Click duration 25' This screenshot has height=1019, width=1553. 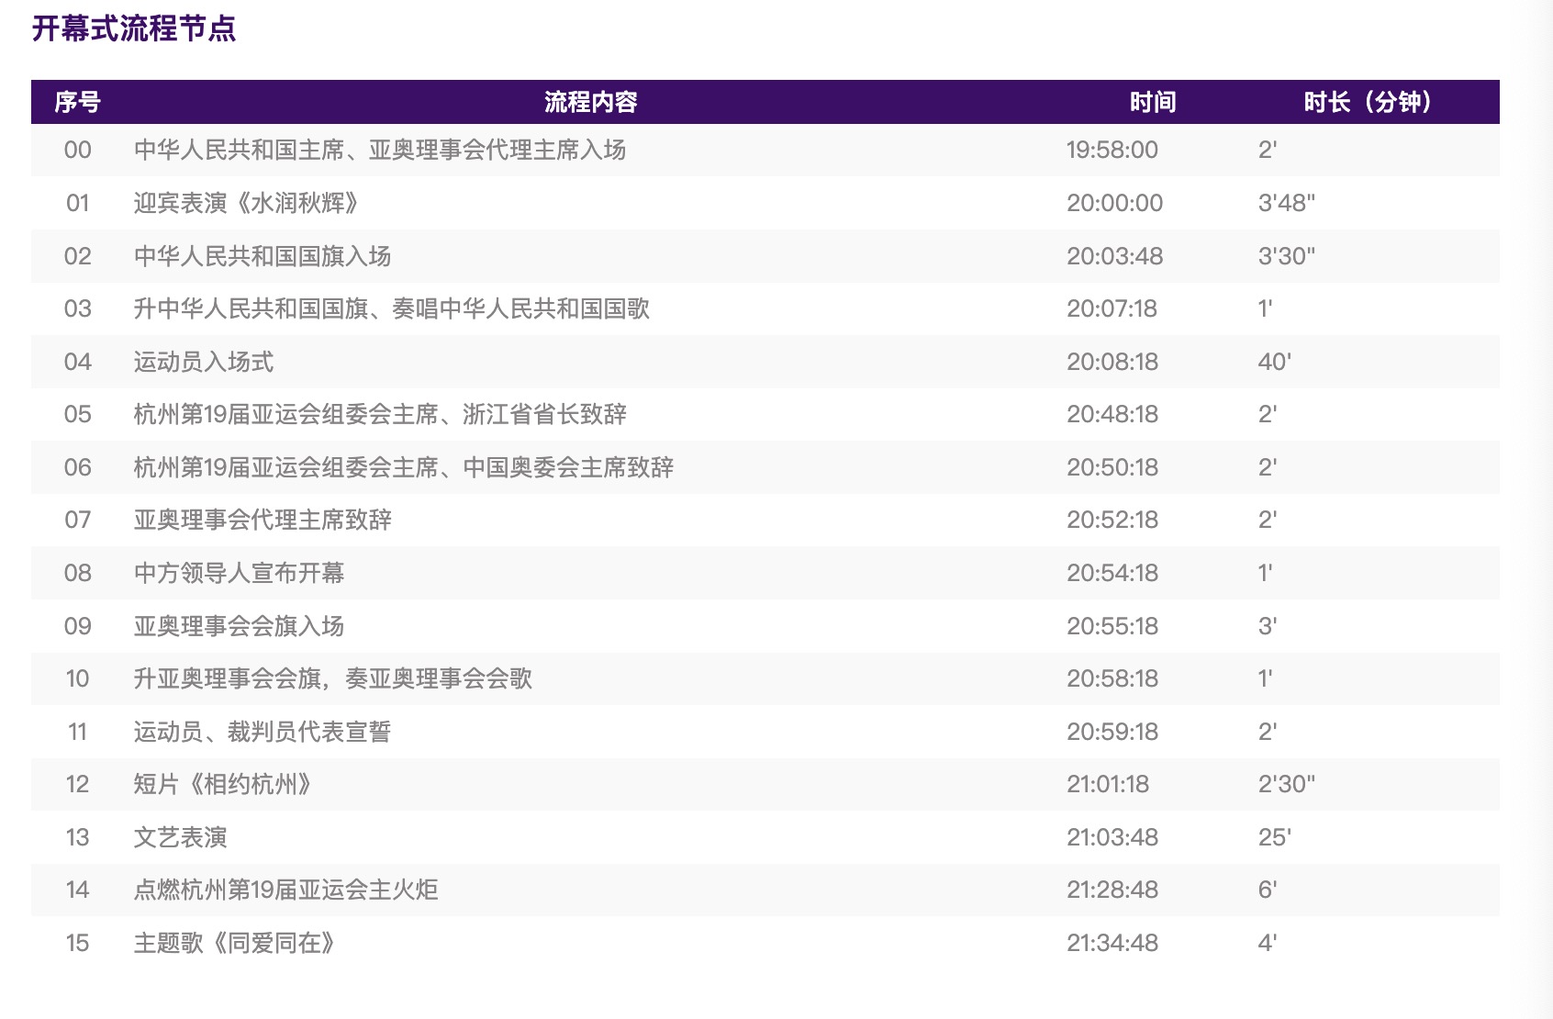[1274, 837]
